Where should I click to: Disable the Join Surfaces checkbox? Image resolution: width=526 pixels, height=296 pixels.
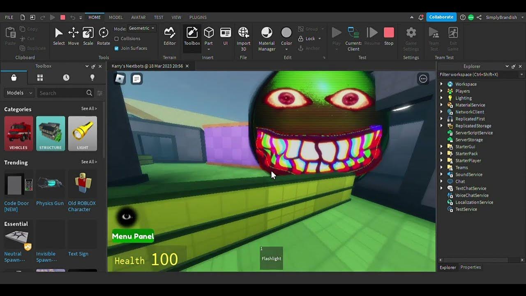116,48
